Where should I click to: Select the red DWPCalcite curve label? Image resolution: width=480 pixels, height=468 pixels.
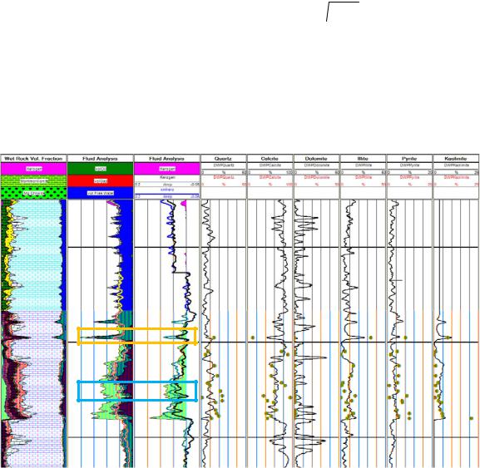click(270, 177)
